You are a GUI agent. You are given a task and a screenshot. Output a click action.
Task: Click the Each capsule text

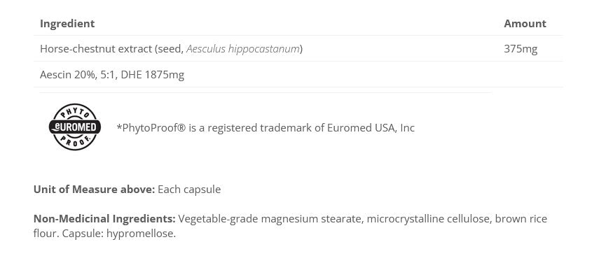(x=189, y=190)
